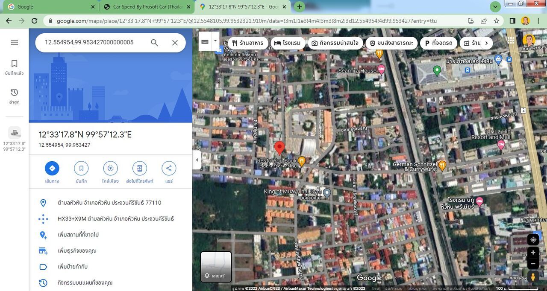Click the Resto You Souk restaurant marker
The width and height of the screenshot is (547, 291).
tap(302, 161)
